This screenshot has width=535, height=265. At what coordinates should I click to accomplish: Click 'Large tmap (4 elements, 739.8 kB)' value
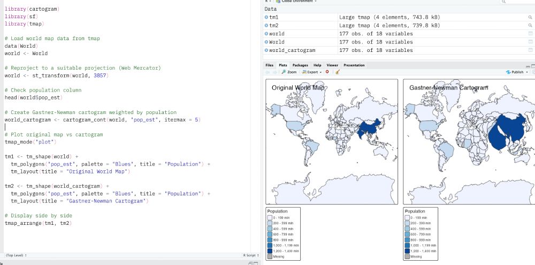click(389, 25)
